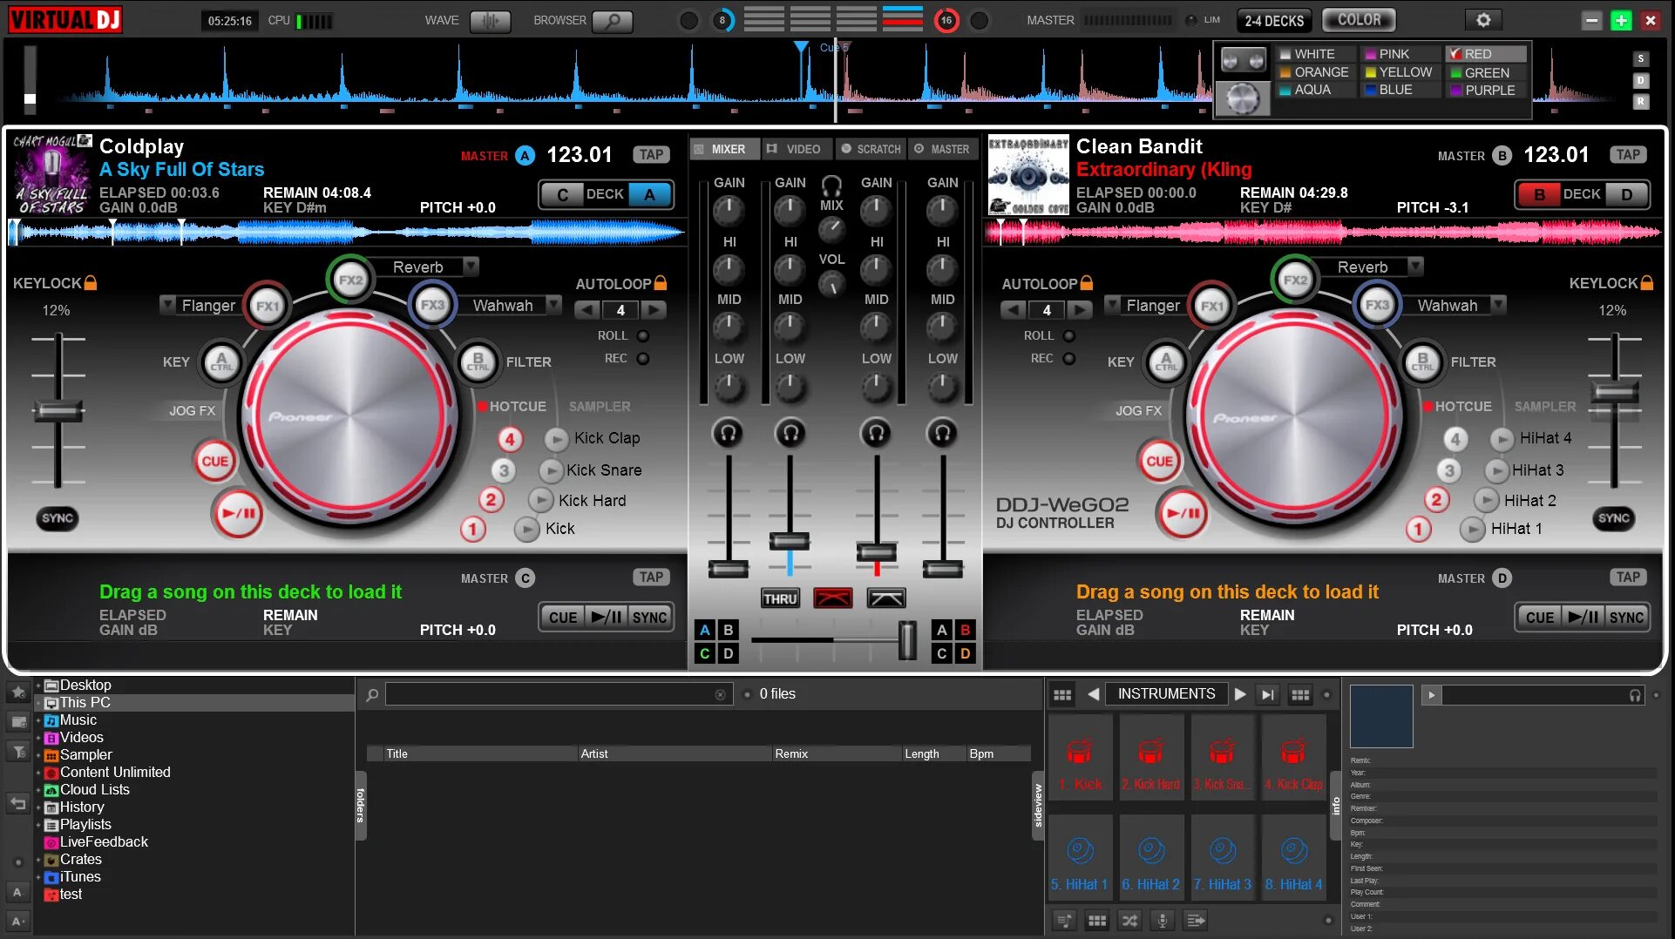Click the red CUE button on left deck
The width and height of the screenshot is (1675, 939).
pos(214,461)
